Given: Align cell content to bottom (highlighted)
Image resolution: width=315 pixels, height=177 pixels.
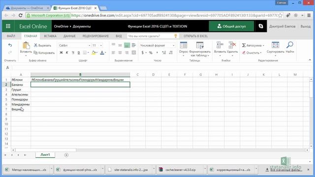Looking at the screenshot, I should pyautogui.click(x=127, y=45).
